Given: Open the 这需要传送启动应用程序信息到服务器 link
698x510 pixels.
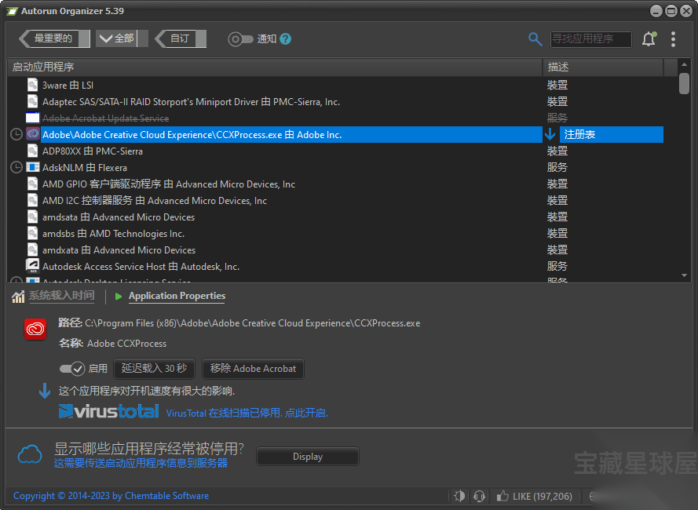Looking at the screenshot, I should [141, 463].
